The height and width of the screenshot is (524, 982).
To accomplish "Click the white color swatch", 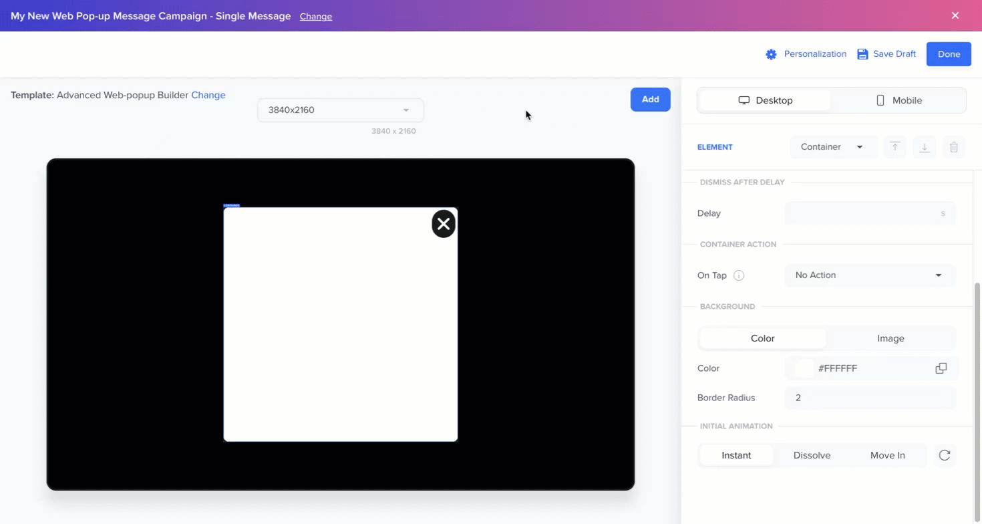I will (804, 368).
